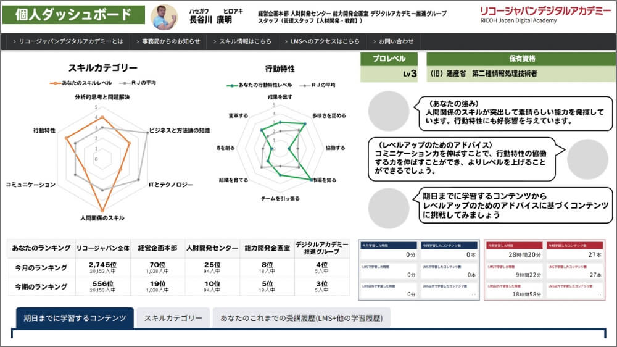Click 今月のランキング row in ranking table
This screenshot has width=617, height=347.
40,267
